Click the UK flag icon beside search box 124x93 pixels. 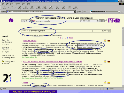point(34,21)
